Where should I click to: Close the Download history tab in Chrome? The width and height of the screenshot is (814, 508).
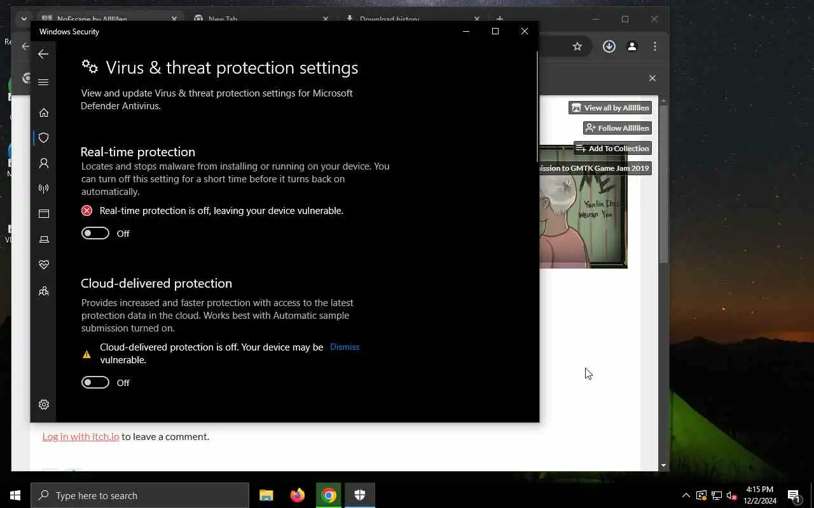[x=477, y=19]
